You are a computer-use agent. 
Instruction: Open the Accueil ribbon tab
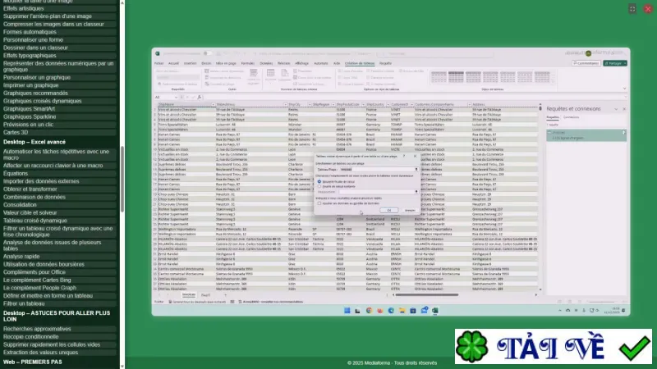coord(173,64)
